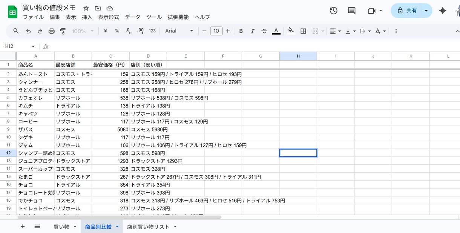Image resolution: width=460 pixels, height=233 pixels.
Task: Toggle bold formatting
Action: click(x=241, y=31)
